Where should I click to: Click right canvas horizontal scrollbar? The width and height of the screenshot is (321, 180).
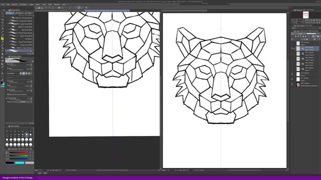point(245,170)
